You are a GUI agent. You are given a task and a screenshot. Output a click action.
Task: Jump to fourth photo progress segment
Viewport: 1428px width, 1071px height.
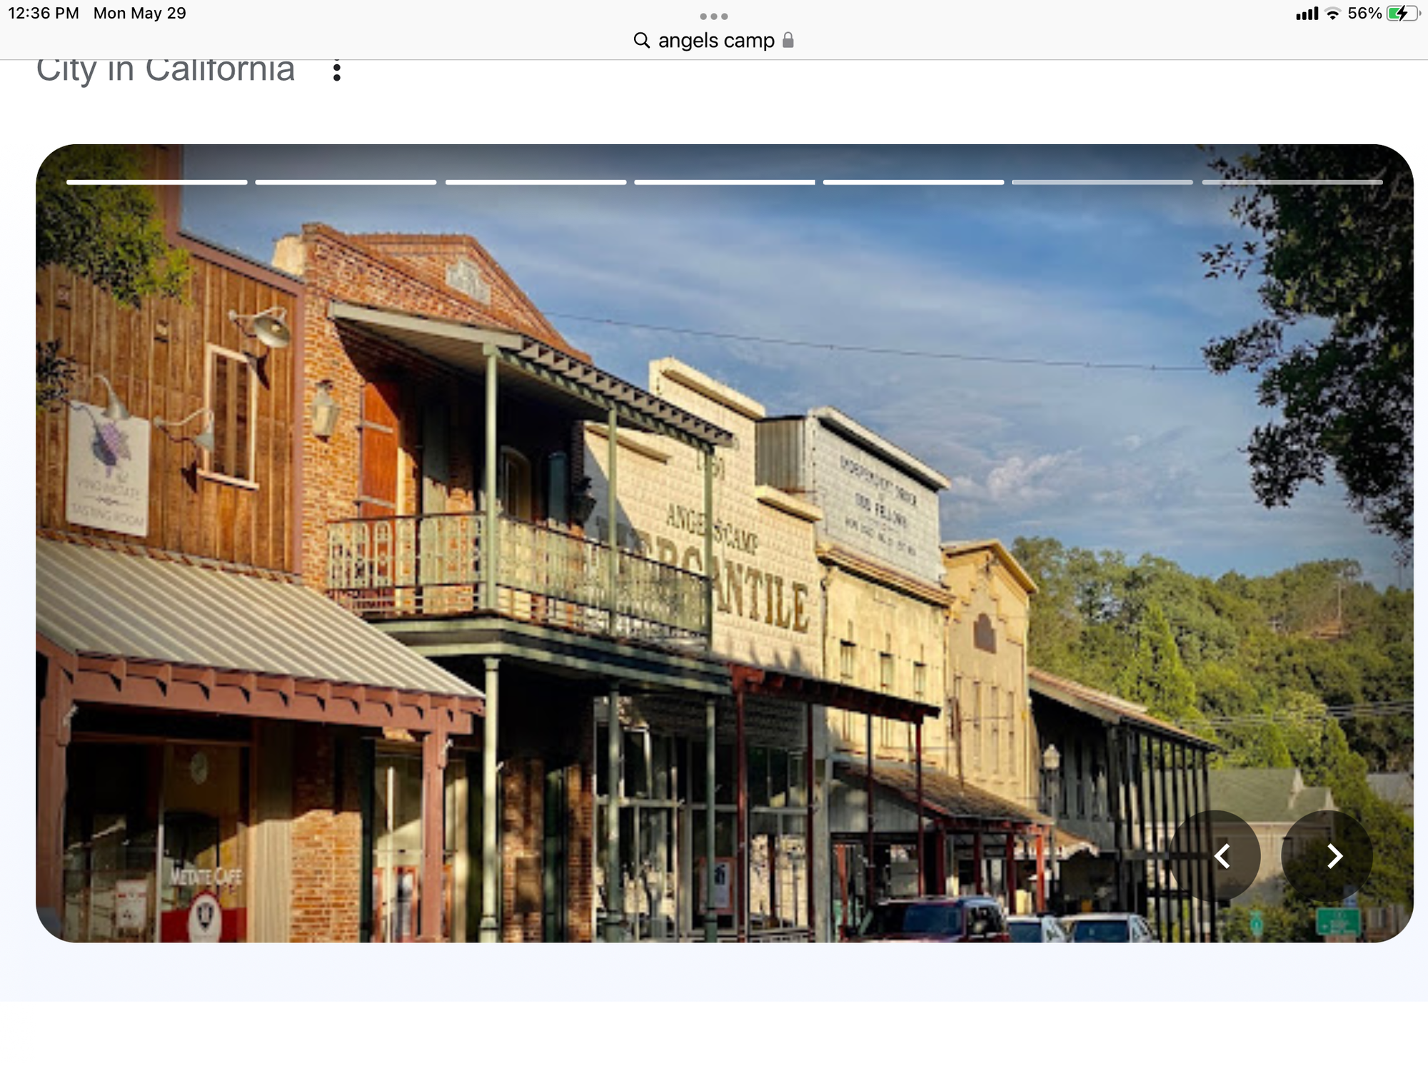725,183
